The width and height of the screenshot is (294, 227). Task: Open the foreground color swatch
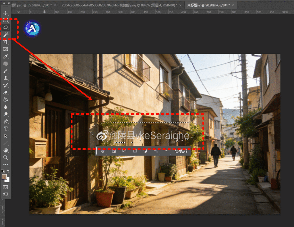pos(4,177)
